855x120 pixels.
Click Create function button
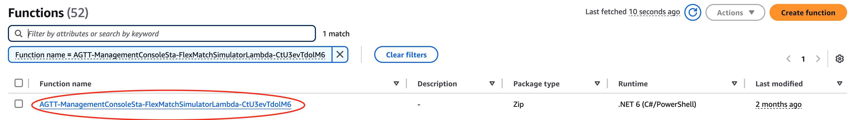pos(808,13)
